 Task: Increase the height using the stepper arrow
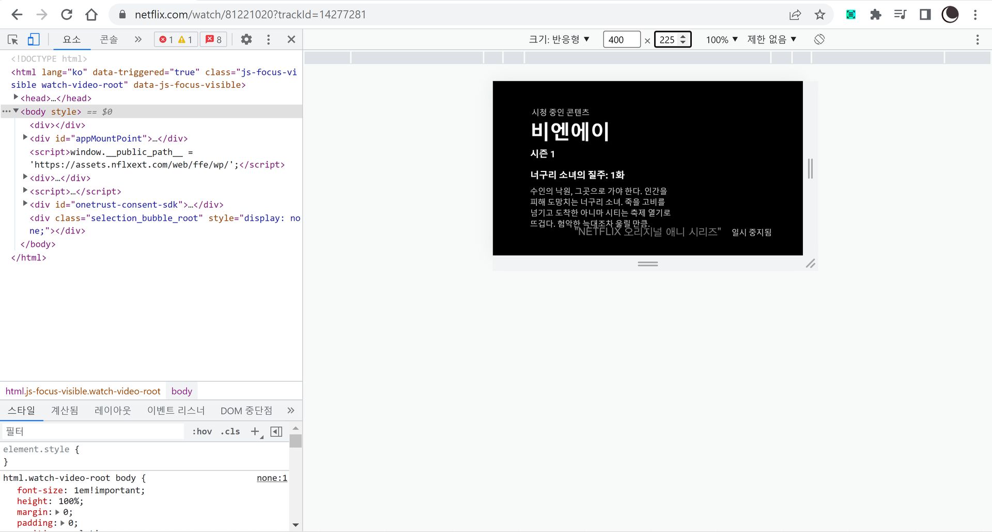click(x=683, y=36)
